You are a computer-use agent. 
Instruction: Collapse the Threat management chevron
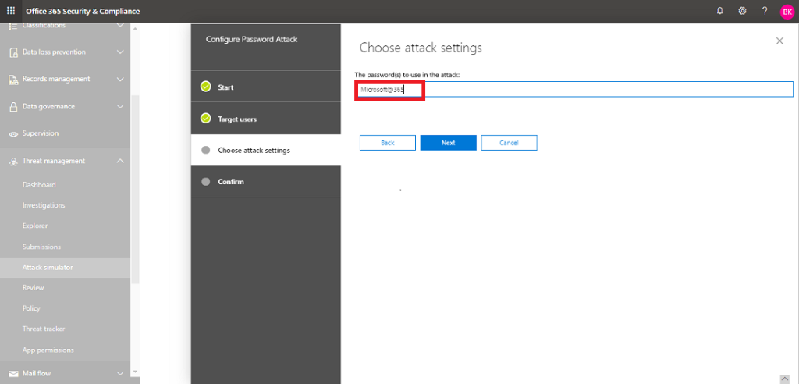point(120,161)
